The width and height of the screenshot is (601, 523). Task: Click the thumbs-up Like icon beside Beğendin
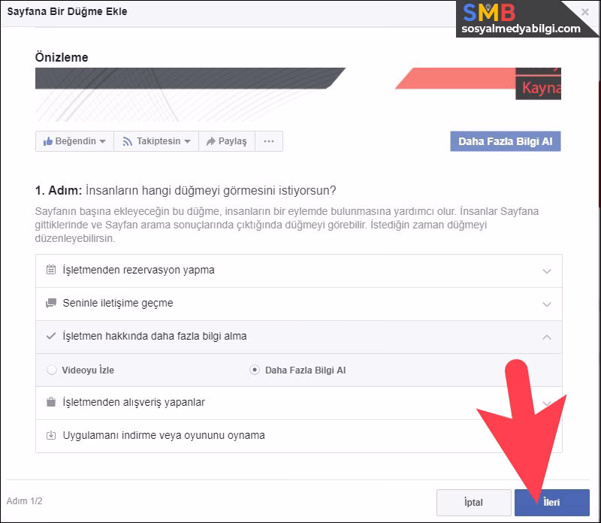pos(48,141)
